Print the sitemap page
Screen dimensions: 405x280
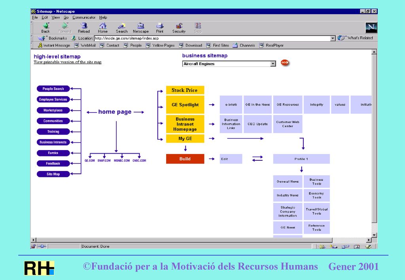160,28
